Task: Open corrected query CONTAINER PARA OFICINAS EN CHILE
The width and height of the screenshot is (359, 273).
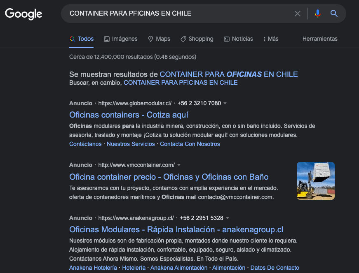Action: click(229, 74)
